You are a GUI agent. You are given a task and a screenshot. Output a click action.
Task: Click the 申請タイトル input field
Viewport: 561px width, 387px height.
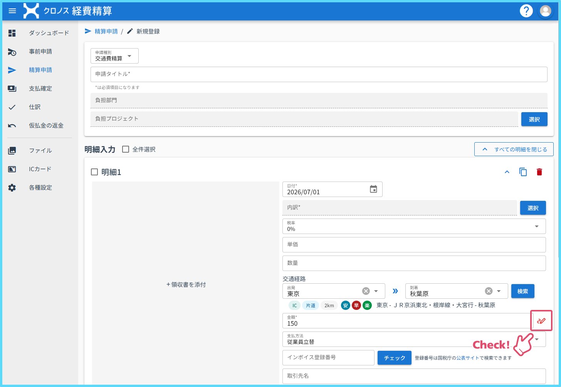[x=319, y=74]
